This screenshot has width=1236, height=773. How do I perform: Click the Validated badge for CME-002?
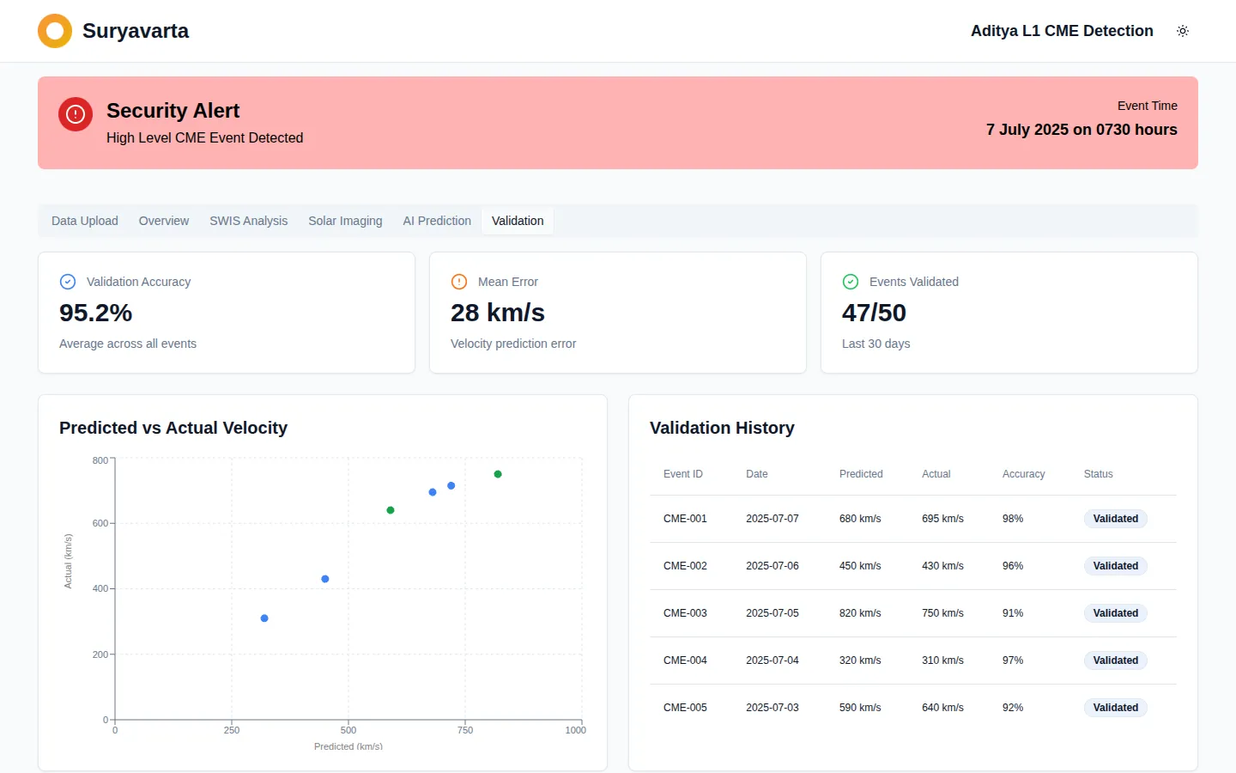(x=1116, y=566)
